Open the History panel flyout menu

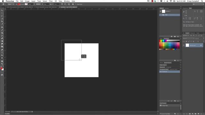click(181, 8)
